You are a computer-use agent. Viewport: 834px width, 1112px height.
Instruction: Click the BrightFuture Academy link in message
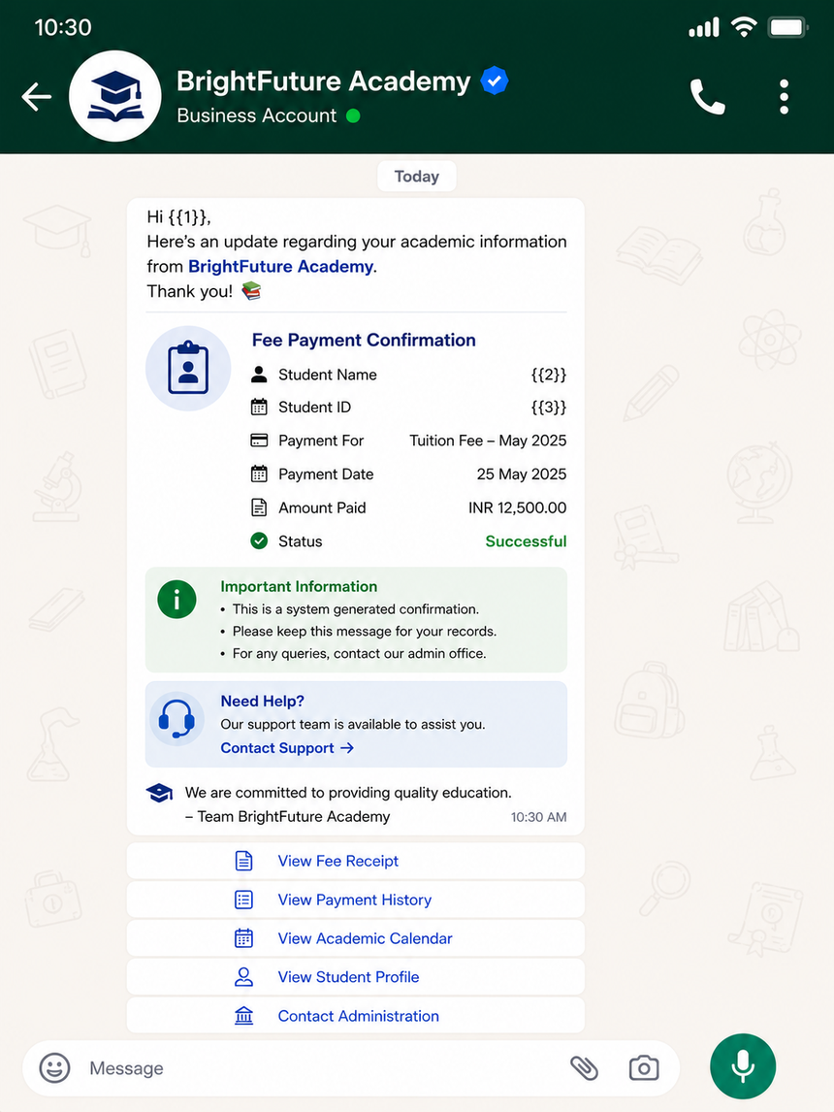pos(280,267)
